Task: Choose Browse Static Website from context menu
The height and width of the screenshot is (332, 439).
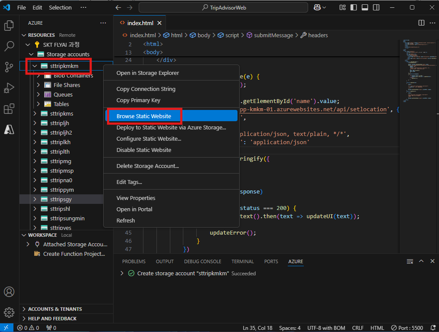Action: pos(171,116)
